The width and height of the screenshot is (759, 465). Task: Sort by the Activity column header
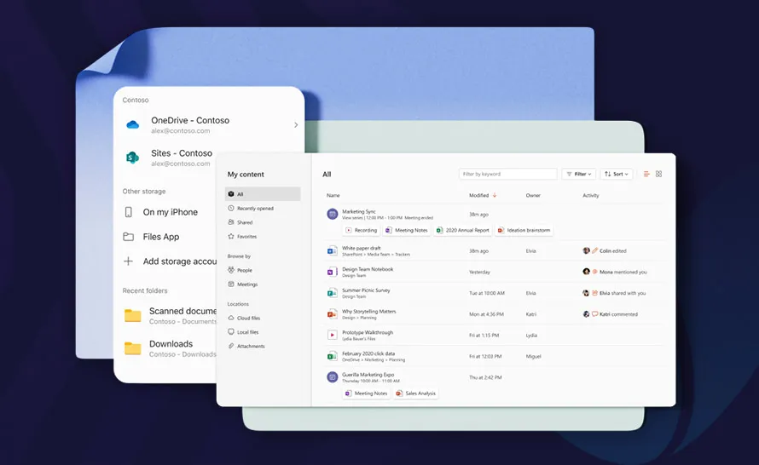590,195
